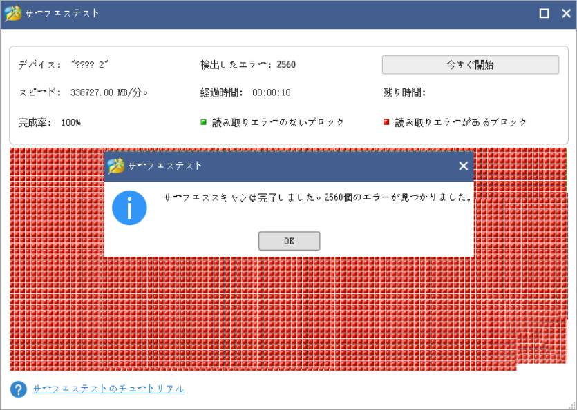This screenshot has width=577, height=410.
Task: Click the app icon in main title bar
Action: pos(13,14)
